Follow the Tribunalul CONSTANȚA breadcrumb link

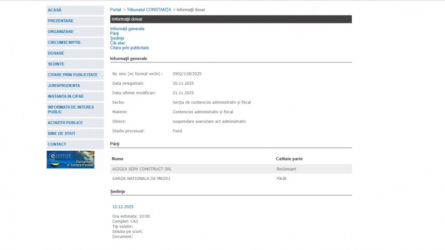pyautogui.click(x=149, y=10)
